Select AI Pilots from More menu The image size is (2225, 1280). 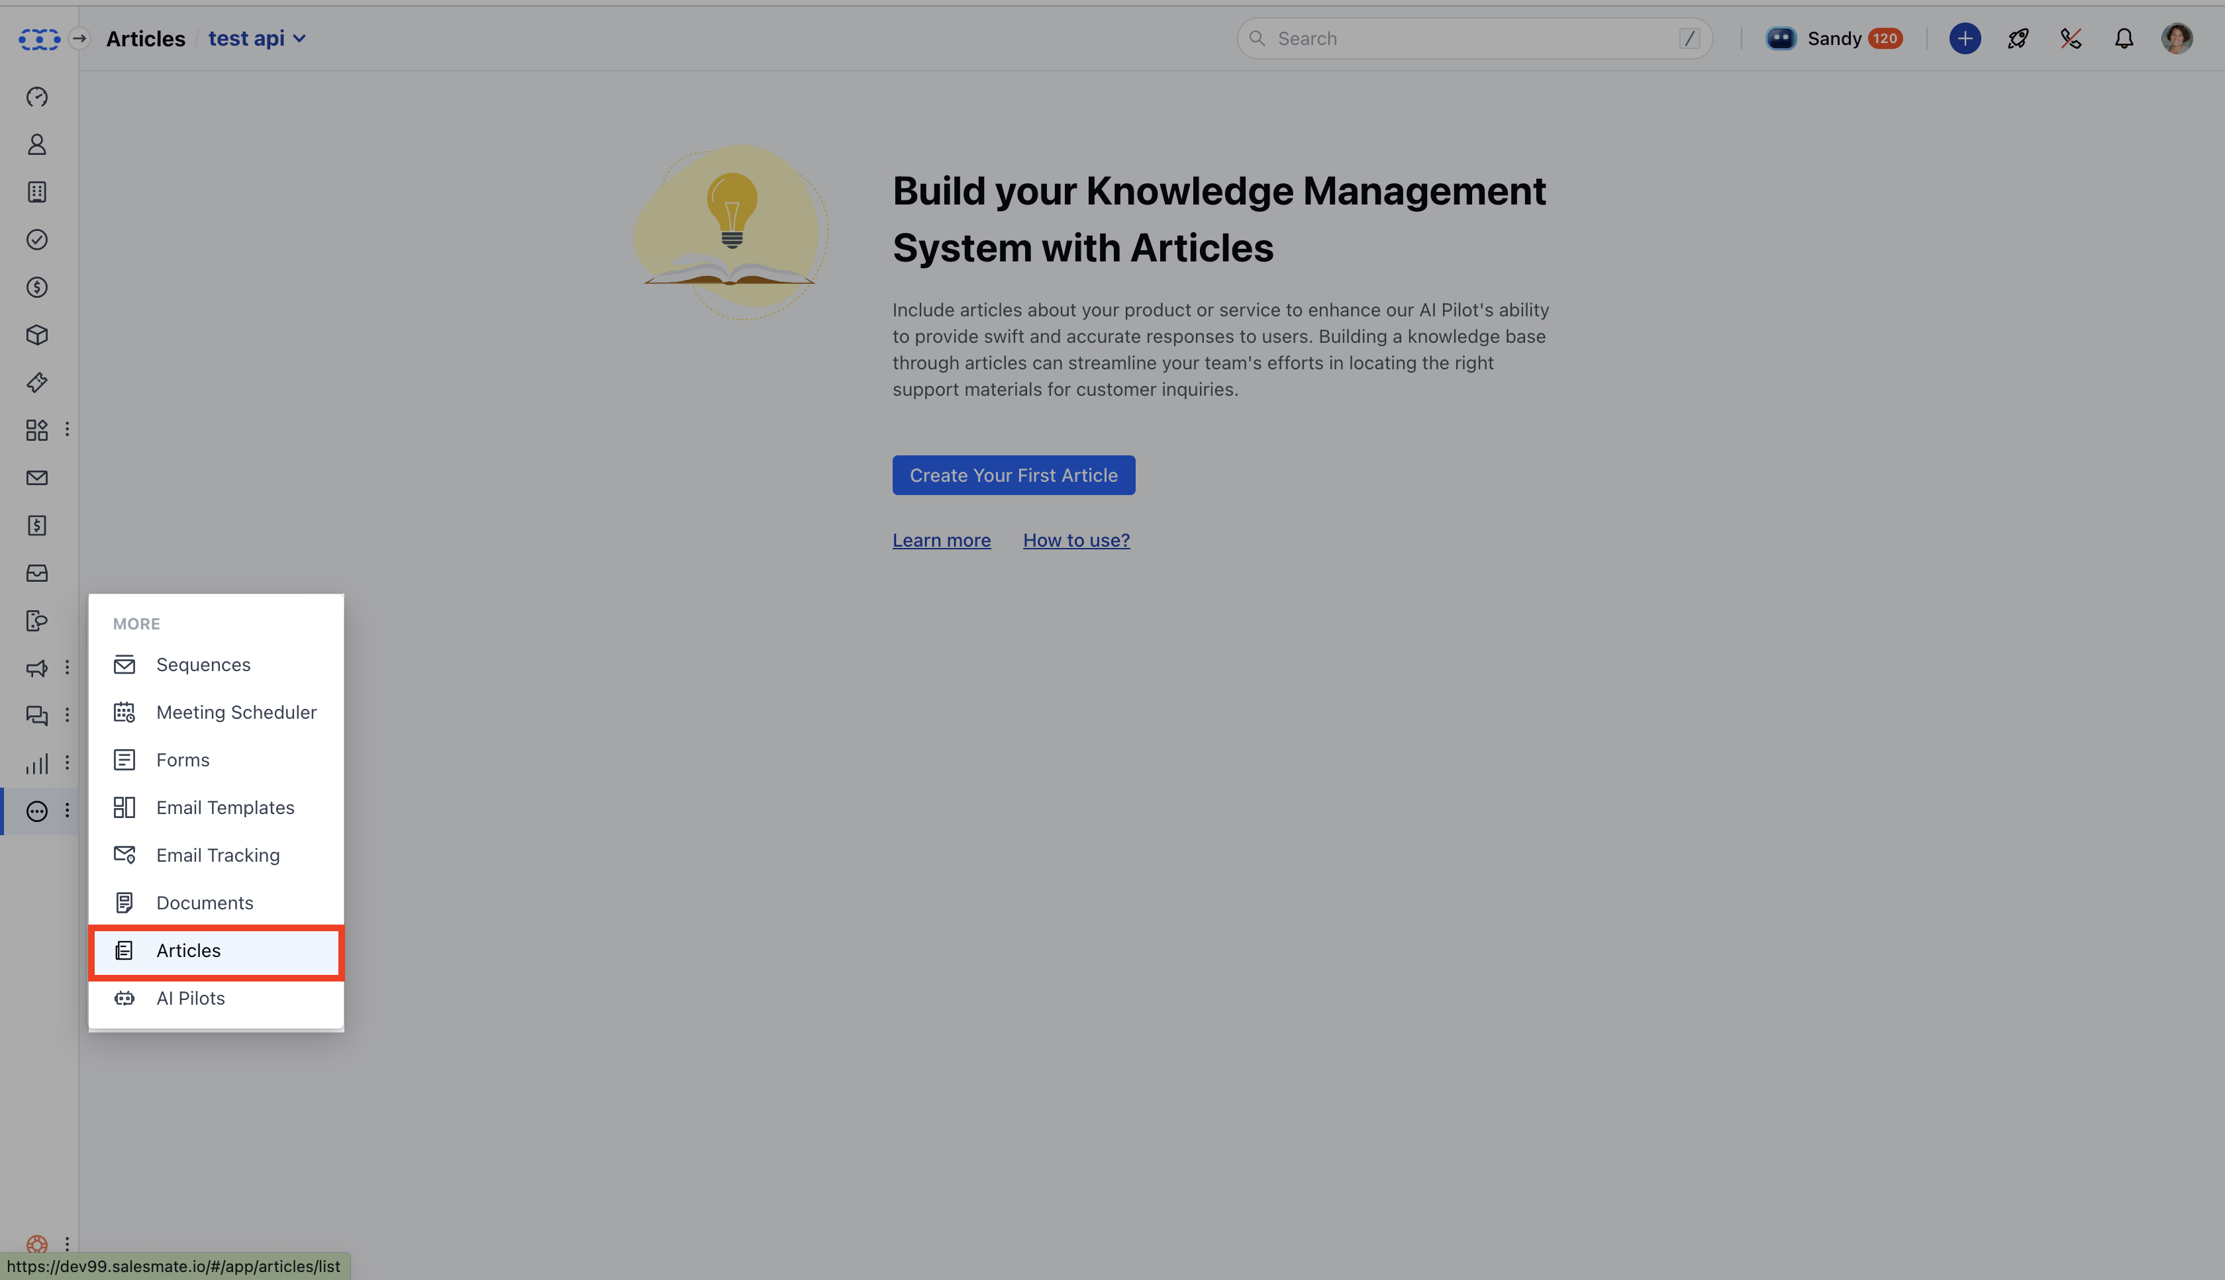[191, 998]
